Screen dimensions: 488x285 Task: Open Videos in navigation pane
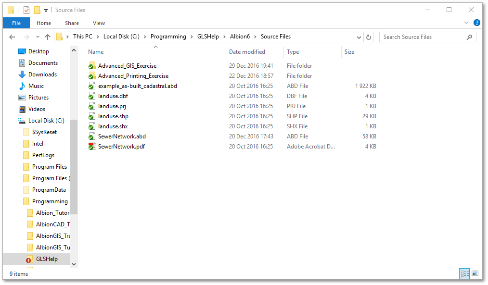tap(37, 109)
